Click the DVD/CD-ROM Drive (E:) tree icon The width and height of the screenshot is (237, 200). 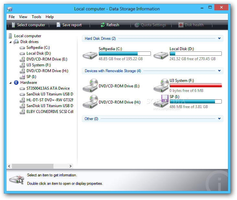point(22,59)
